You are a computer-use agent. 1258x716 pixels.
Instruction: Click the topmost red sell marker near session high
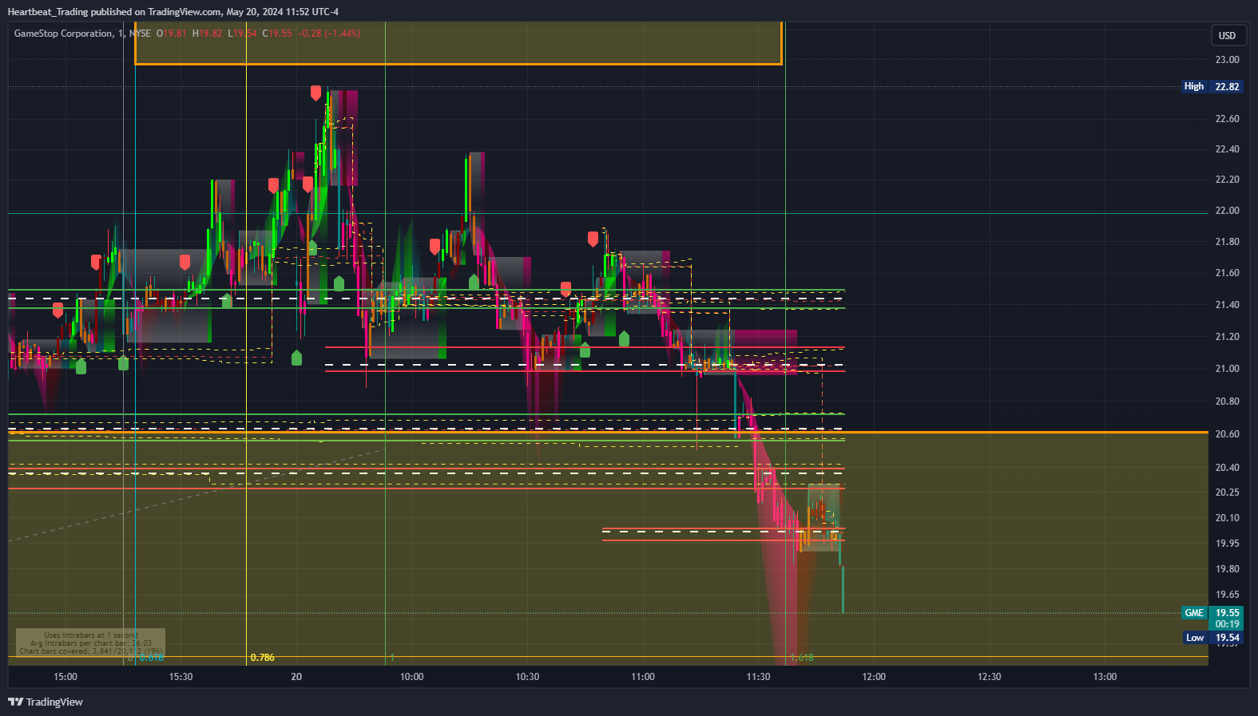[315, 93]
